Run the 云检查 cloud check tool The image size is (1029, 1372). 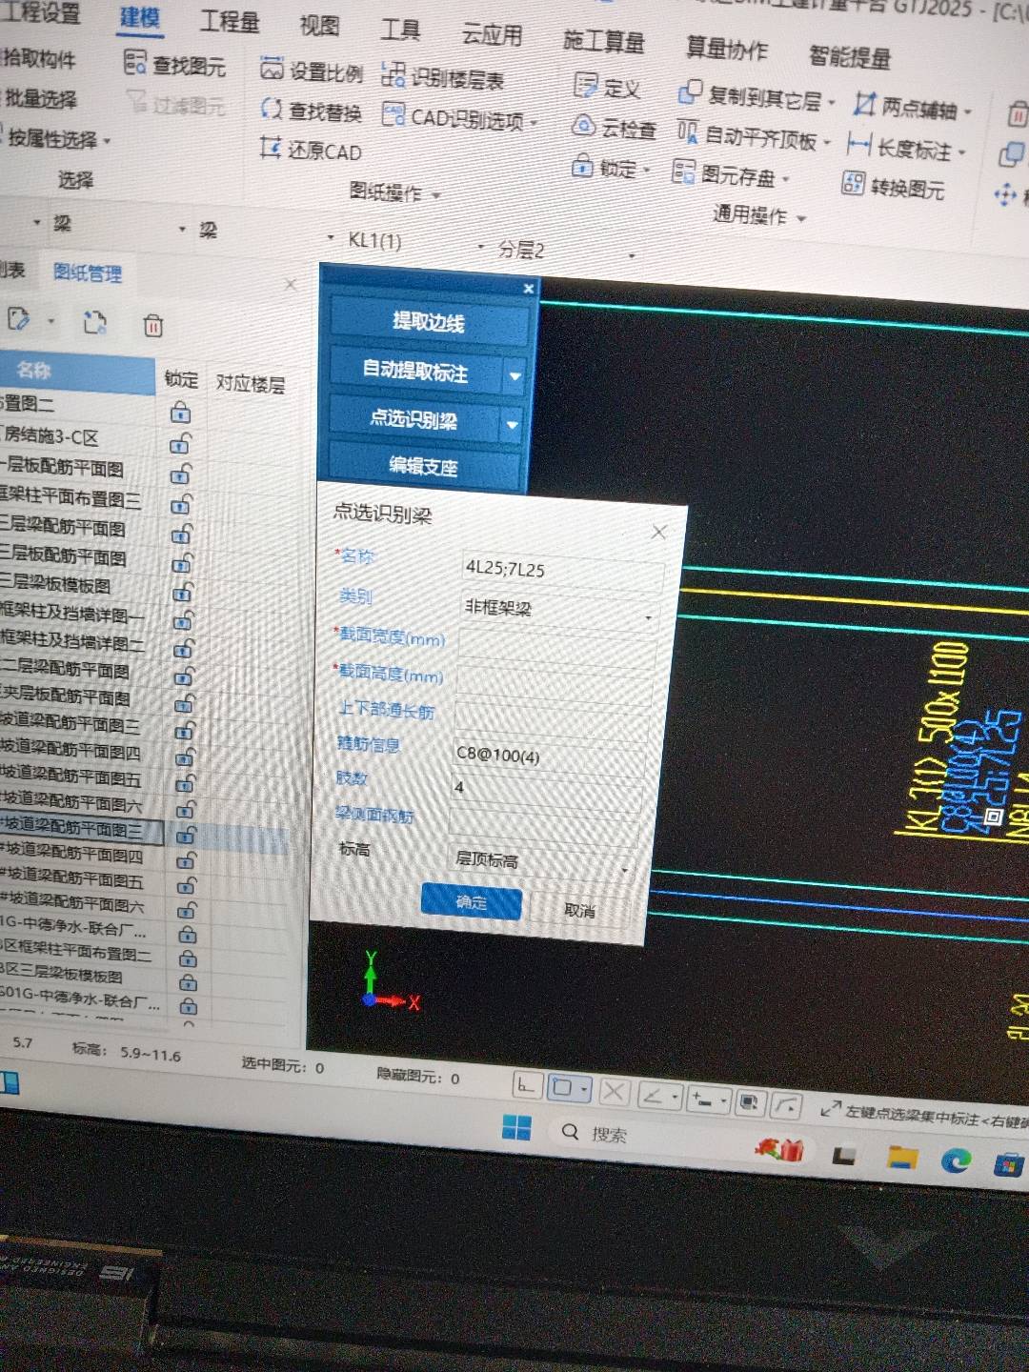615,128
